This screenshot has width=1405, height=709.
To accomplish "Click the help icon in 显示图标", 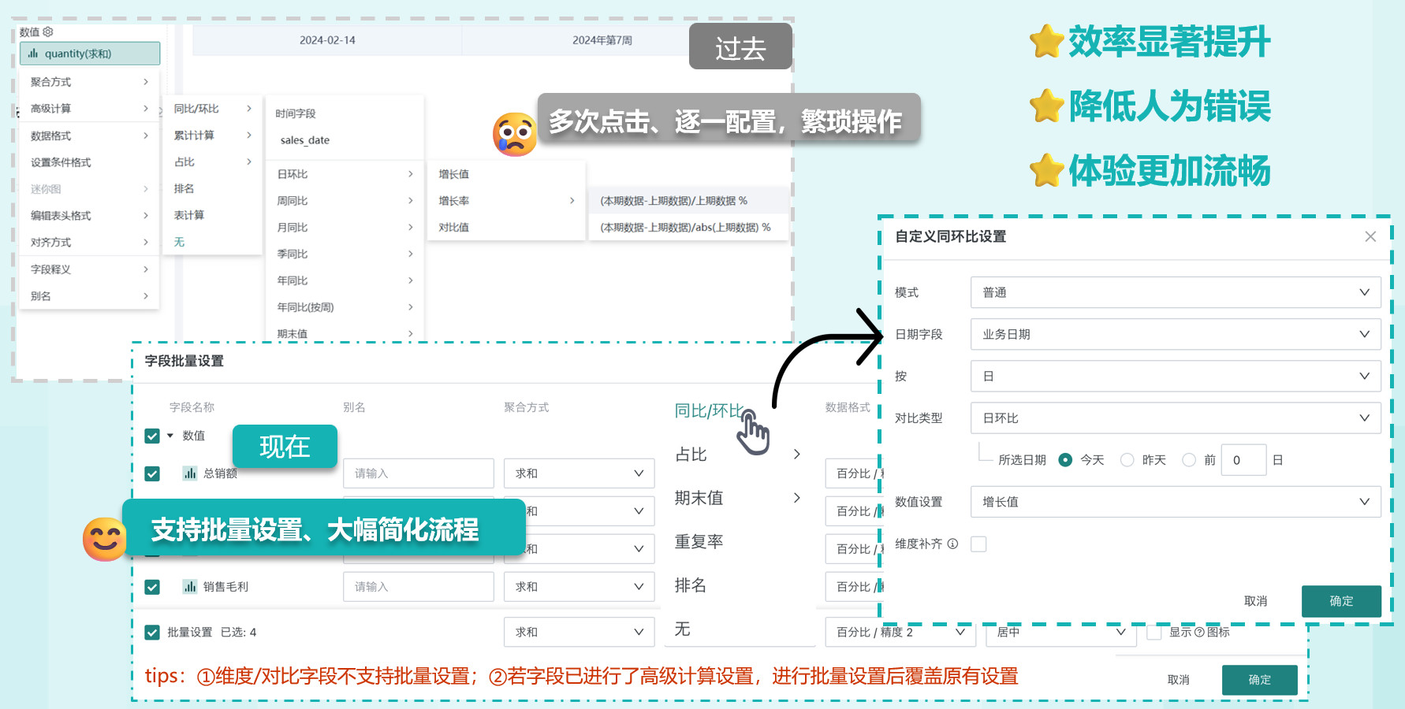I will pyautogui.click(x=1199, y=632).
